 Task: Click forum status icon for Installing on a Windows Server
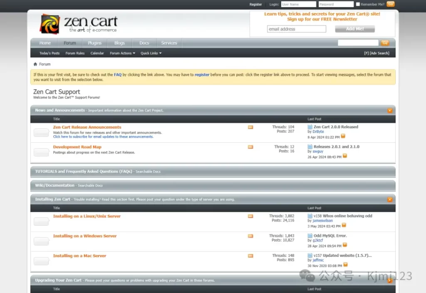coord(41,241)
